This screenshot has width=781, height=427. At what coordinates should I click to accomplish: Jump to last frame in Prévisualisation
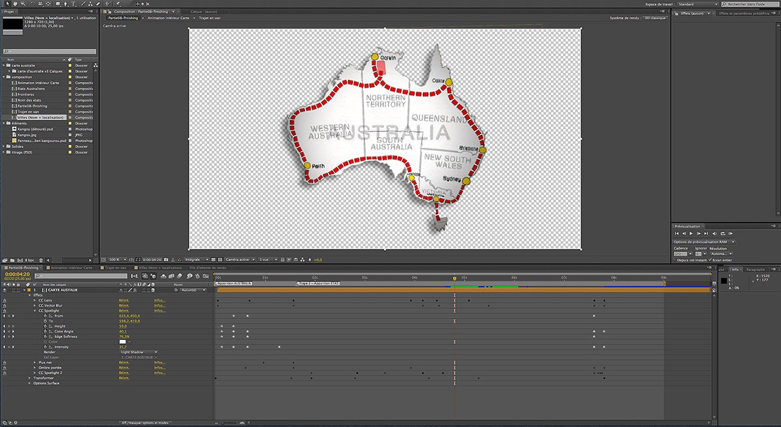[706, 233]
